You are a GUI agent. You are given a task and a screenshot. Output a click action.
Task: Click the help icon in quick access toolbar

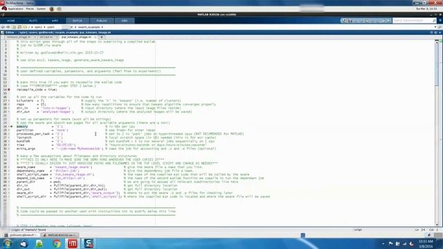click(x=389, y=21)
